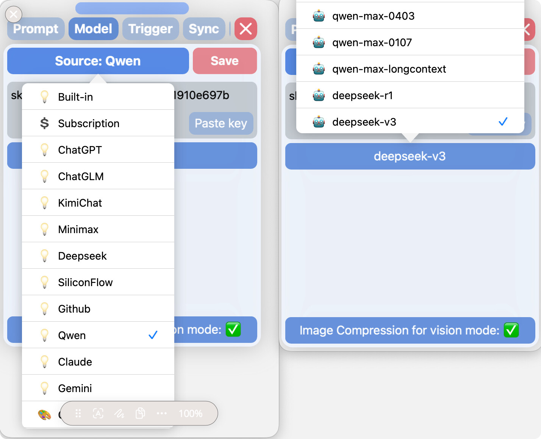Image resolution: width=541 pixels, height=439 pixels.
Task: Toggle the left panel vision mode checkbox
Action: pos(233,329)
